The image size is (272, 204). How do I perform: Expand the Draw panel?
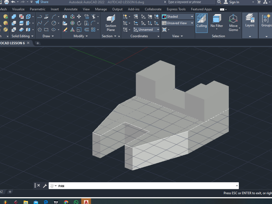48,36
